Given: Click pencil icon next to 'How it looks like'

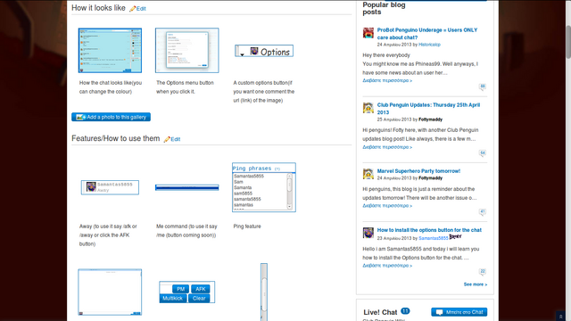Looking at the screenshot, I should [133, 9].
